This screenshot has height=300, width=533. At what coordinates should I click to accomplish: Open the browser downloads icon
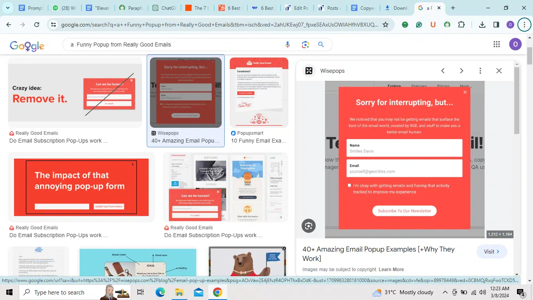[482, 25]
